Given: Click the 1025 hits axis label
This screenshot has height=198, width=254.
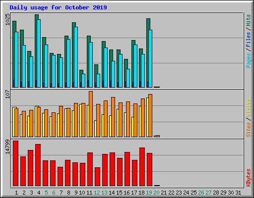Looking at the screenshot, I should pyautogui.click(x=7, y=19).
